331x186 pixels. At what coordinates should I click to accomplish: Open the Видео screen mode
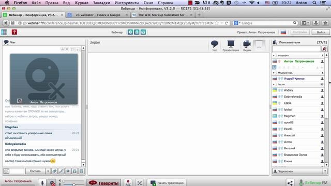tap(247, 45)
